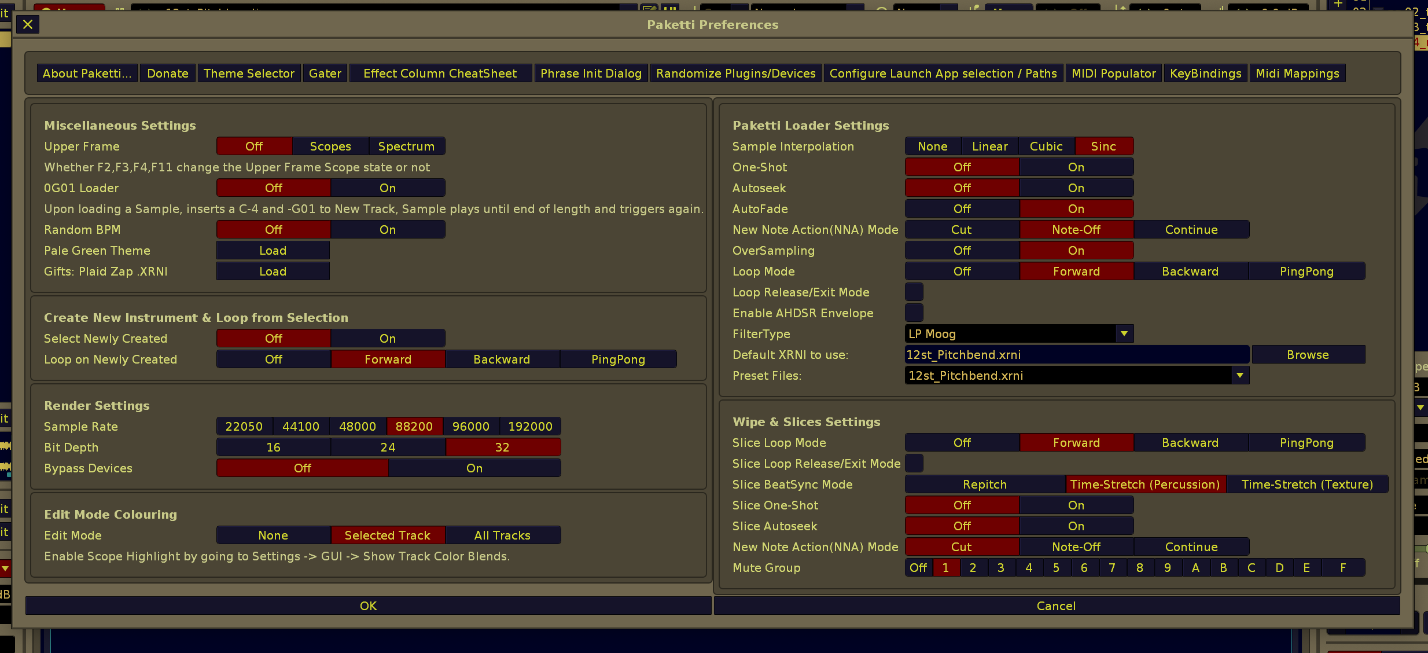Image resolution: width=1428 pixels, height=653 pixels.
Task: Open the Theme Selector tab
Action: [x=249, y=73]
